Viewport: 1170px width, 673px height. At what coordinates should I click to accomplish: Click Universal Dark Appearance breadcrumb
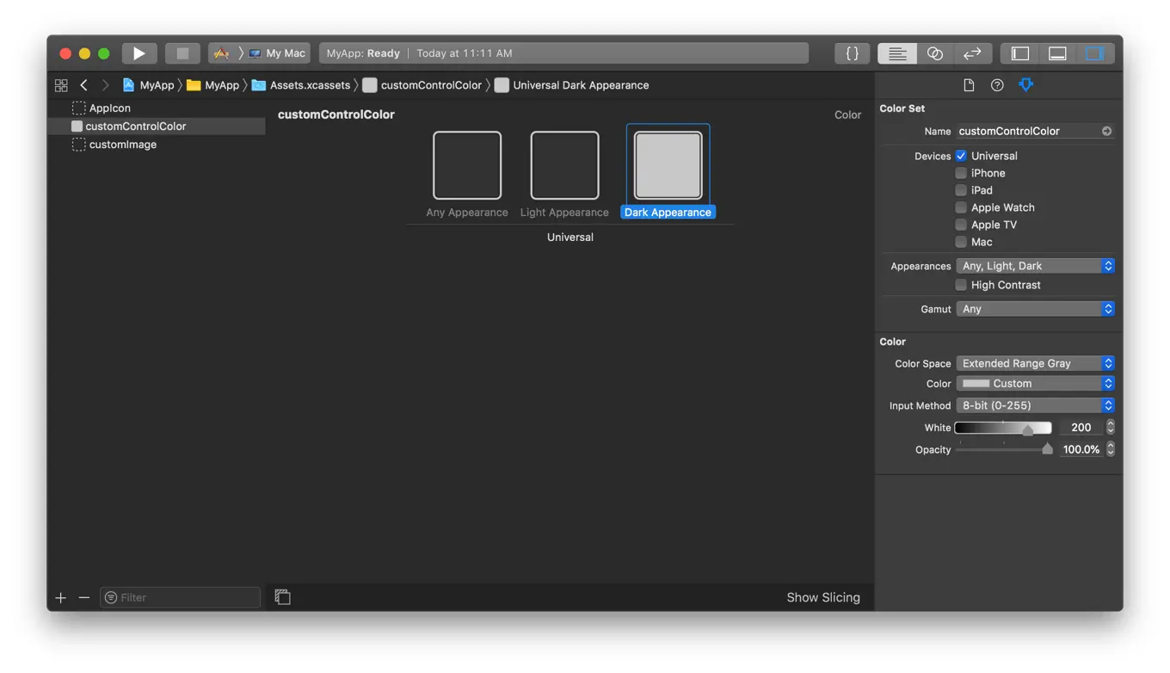[572, 85]
